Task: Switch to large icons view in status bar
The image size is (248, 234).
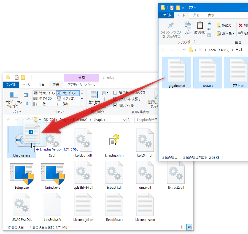Action: pyautogui.click(x=189, y=227)
